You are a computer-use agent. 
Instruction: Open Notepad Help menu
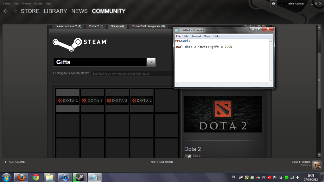(216, 36)
